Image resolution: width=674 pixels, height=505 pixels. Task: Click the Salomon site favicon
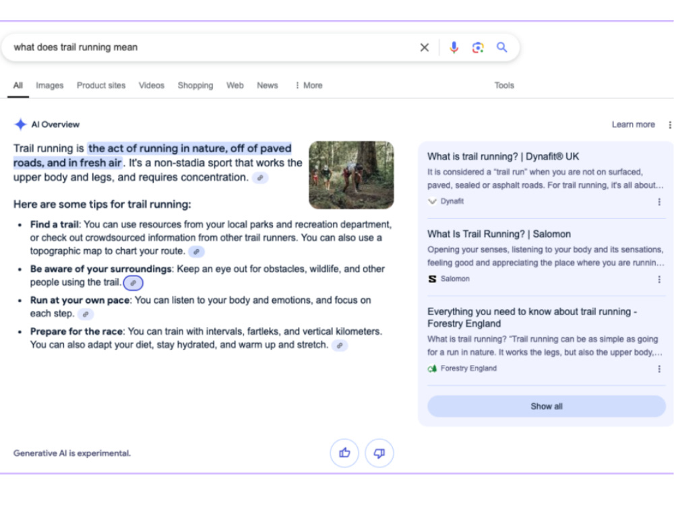coord(432,279)
